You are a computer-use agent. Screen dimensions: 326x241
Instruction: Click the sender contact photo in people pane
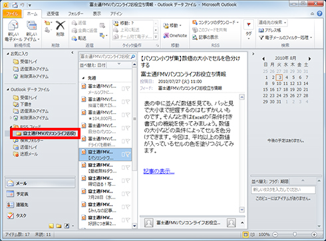click(x=148, y=222)
